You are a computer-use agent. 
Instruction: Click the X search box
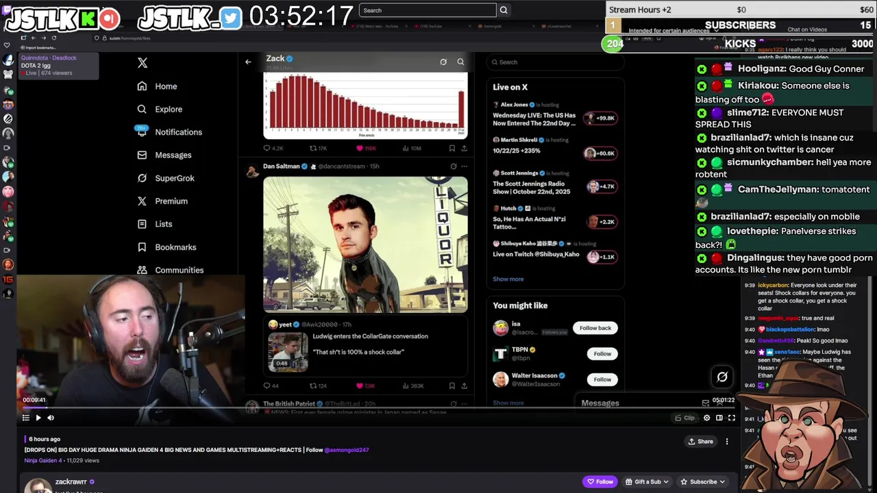tap(555, 62)
